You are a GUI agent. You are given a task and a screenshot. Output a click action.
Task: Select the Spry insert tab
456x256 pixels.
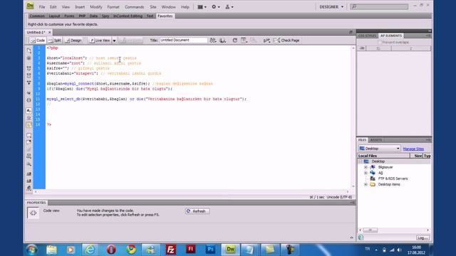(x=105, y=16)
